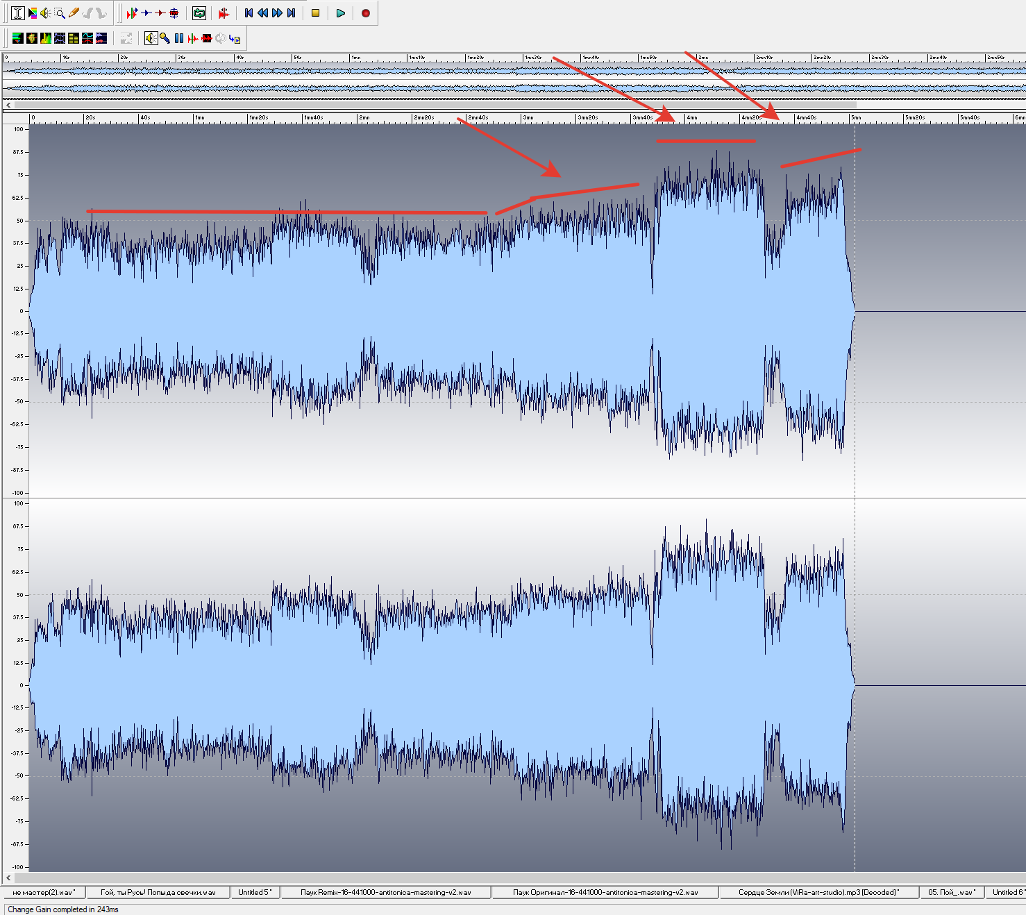Click the blue pause bars meter icon
This screenshot has width=1026, height=915.
coord(179,38)
